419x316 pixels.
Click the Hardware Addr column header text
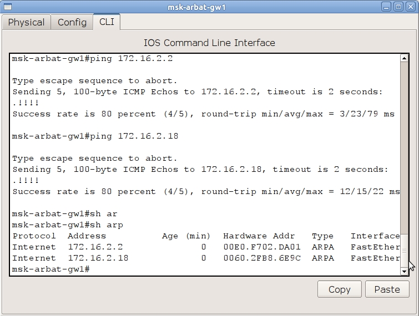click(x=259, y=236)
